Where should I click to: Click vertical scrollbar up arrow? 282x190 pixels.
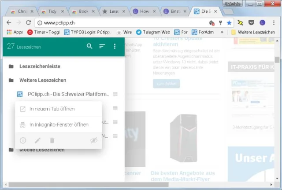point(277,41)
